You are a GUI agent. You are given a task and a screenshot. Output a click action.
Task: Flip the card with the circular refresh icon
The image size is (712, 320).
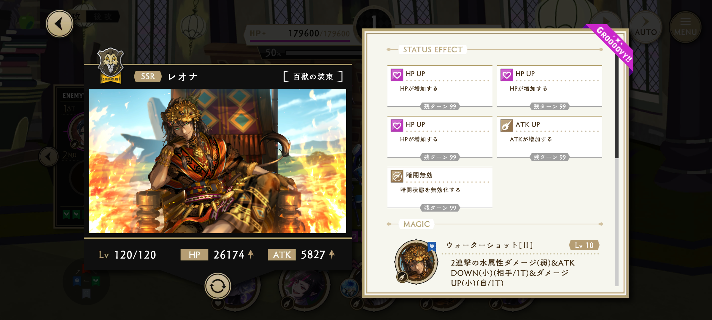218,286
